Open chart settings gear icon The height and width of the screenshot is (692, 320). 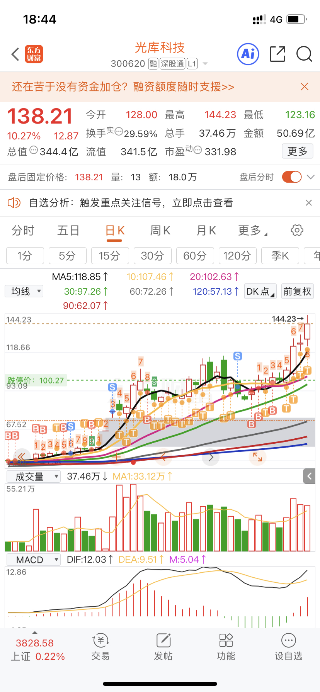[297, 231]
